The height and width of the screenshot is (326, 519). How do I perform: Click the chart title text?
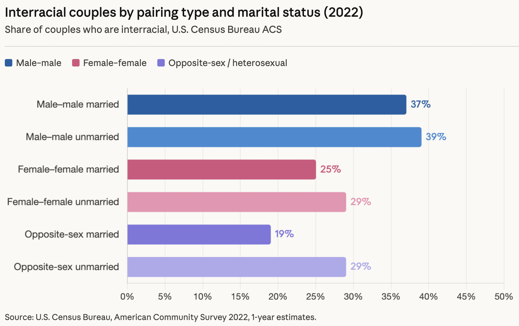[x=184, y=12]
